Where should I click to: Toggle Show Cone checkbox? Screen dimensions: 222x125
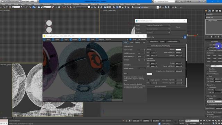coord(207,69)
